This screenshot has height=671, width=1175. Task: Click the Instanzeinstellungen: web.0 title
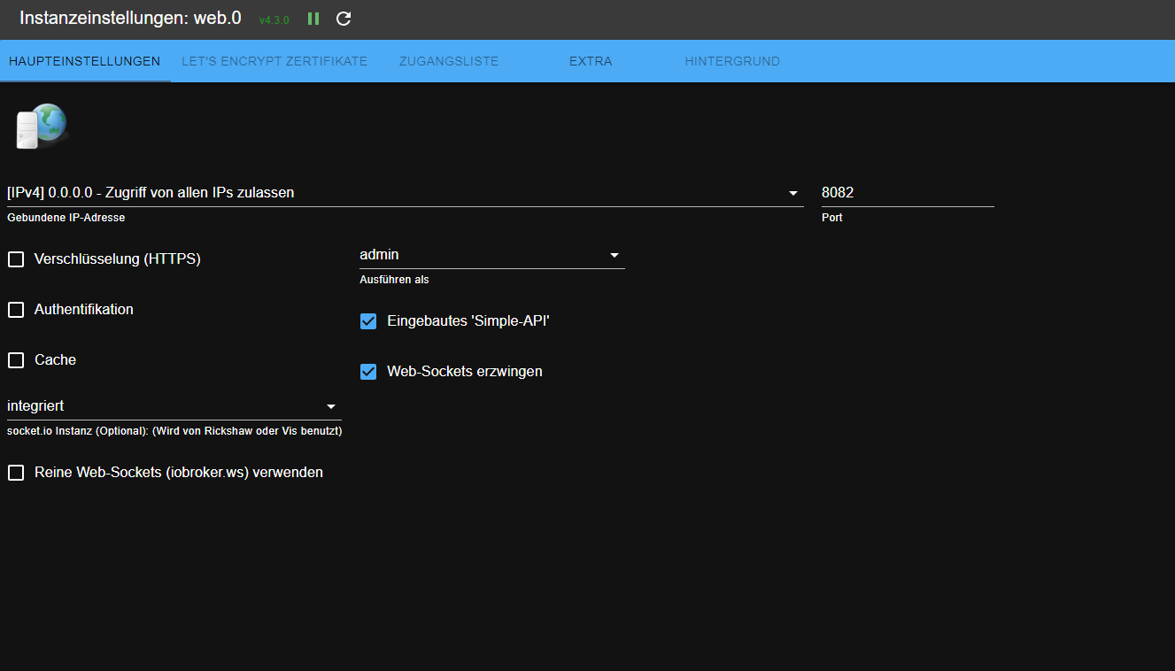coord(130,18)
